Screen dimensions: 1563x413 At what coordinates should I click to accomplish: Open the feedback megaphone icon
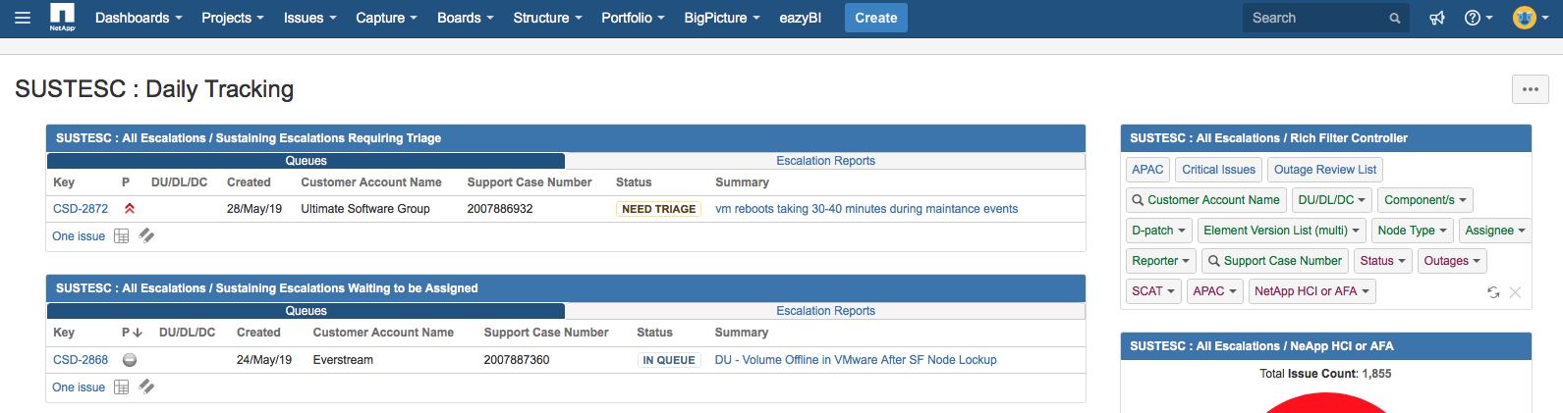point(1437,18)
